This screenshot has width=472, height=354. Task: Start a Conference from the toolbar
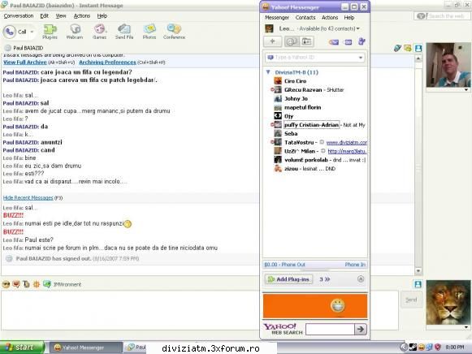(x=174, y=32)
